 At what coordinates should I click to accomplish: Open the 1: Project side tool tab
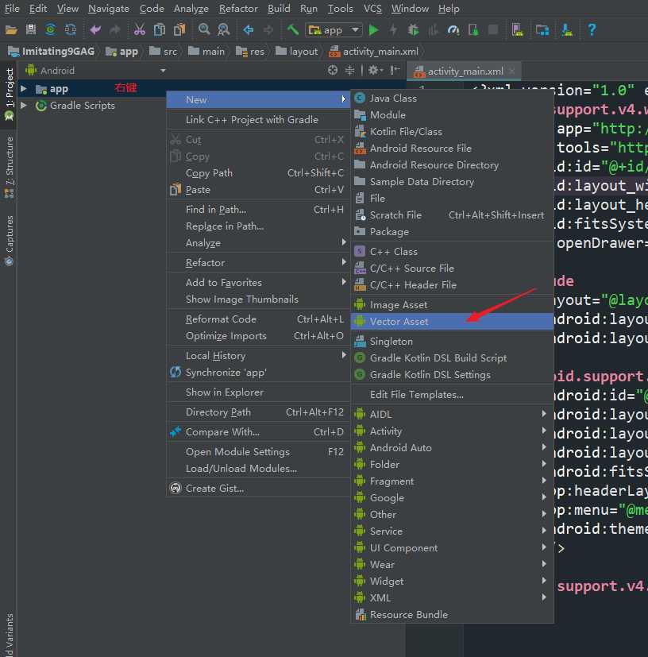(9, 94)
